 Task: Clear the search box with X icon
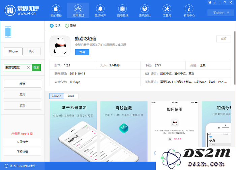[28, 67]
